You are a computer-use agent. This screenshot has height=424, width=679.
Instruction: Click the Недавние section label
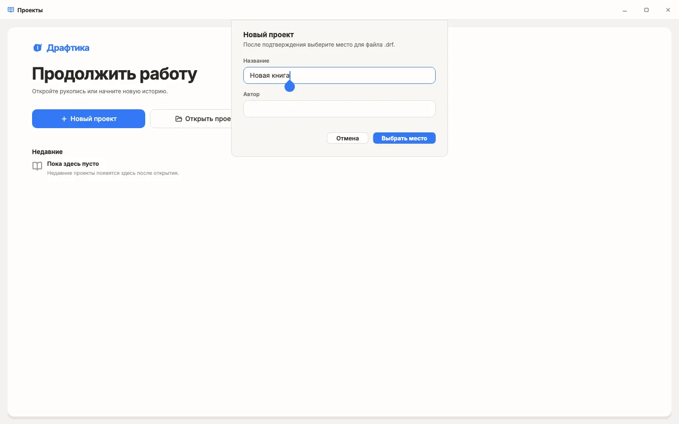(47, 152)
